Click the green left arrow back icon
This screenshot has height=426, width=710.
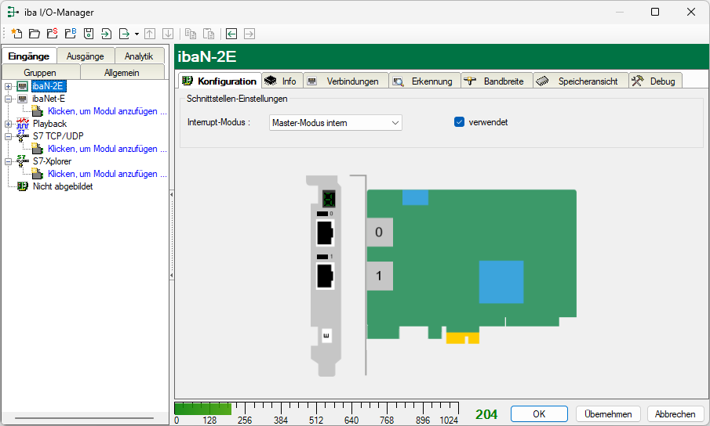231,34
